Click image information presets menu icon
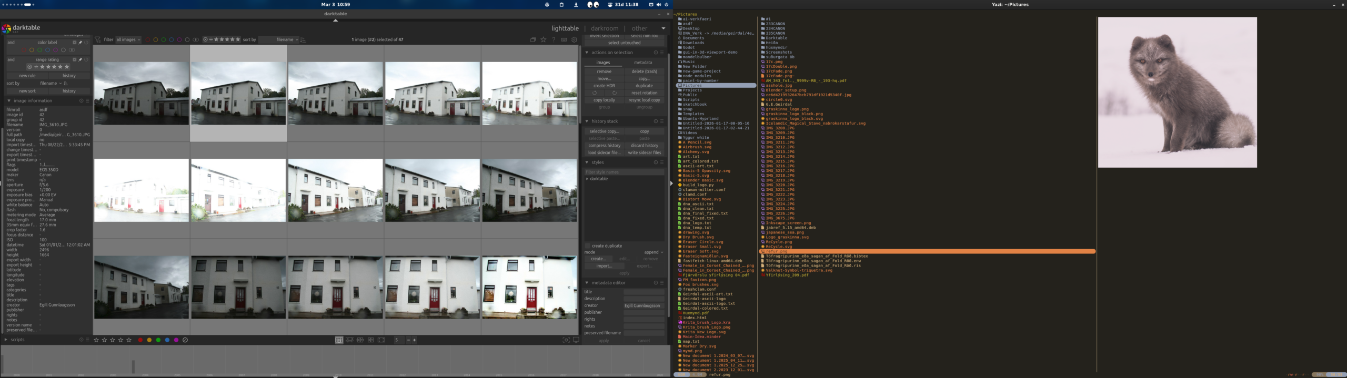The height and width of the screenshot is (378, 1347). coord(87,101)
